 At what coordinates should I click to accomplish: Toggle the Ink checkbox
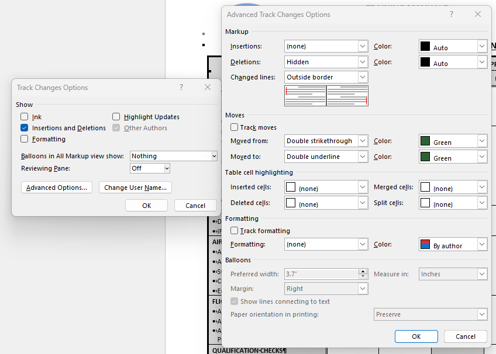(25, 117)
